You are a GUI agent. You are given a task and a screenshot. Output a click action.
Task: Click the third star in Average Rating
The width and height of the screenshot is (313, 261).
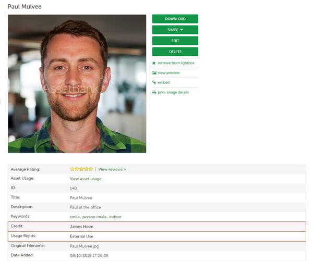[x=81, y=169]
